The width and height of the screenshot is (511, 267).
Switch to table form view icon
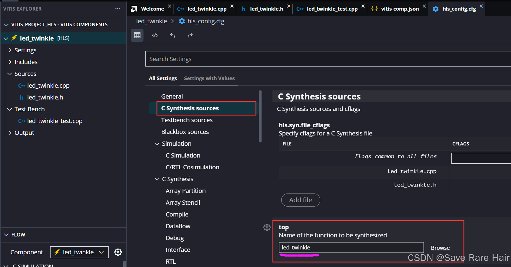click(137, 35)
